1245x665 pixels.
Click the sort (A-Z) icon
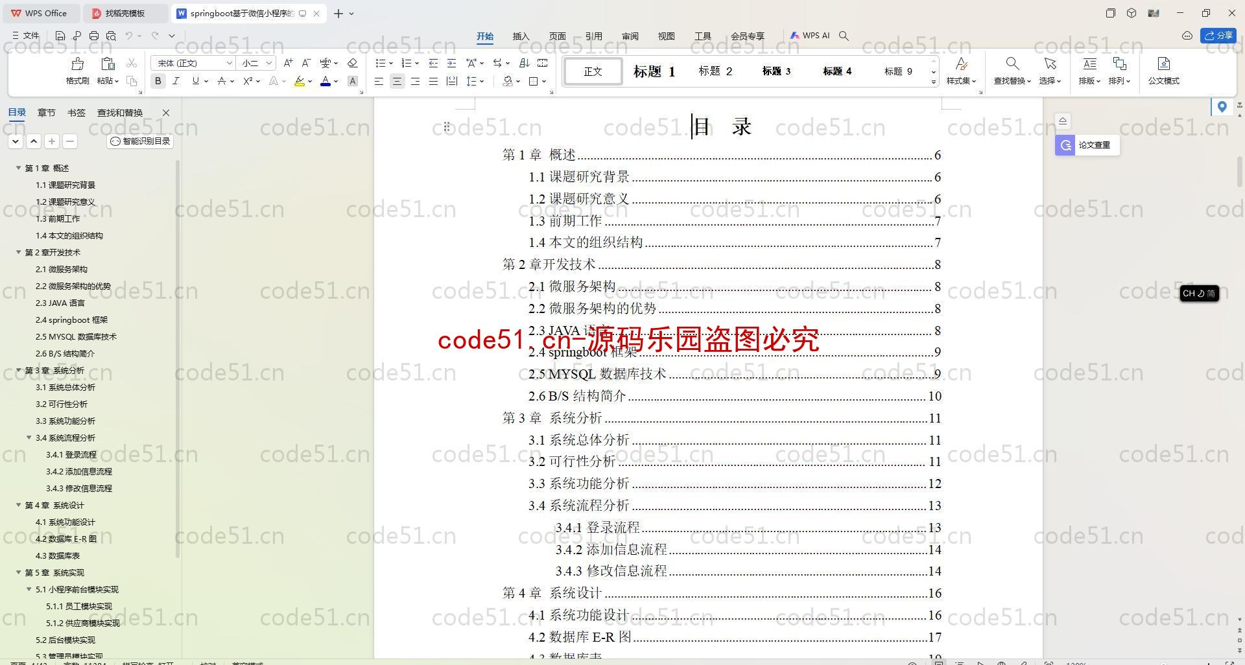pyautogui.click(x=524, y=63)
